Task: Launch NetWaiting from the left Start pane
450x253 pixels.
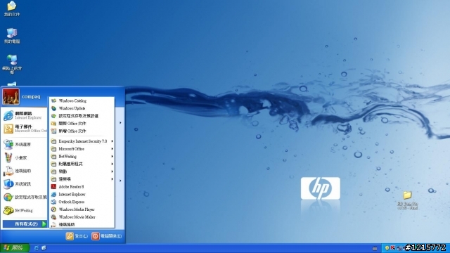Action: pos(24,210)
